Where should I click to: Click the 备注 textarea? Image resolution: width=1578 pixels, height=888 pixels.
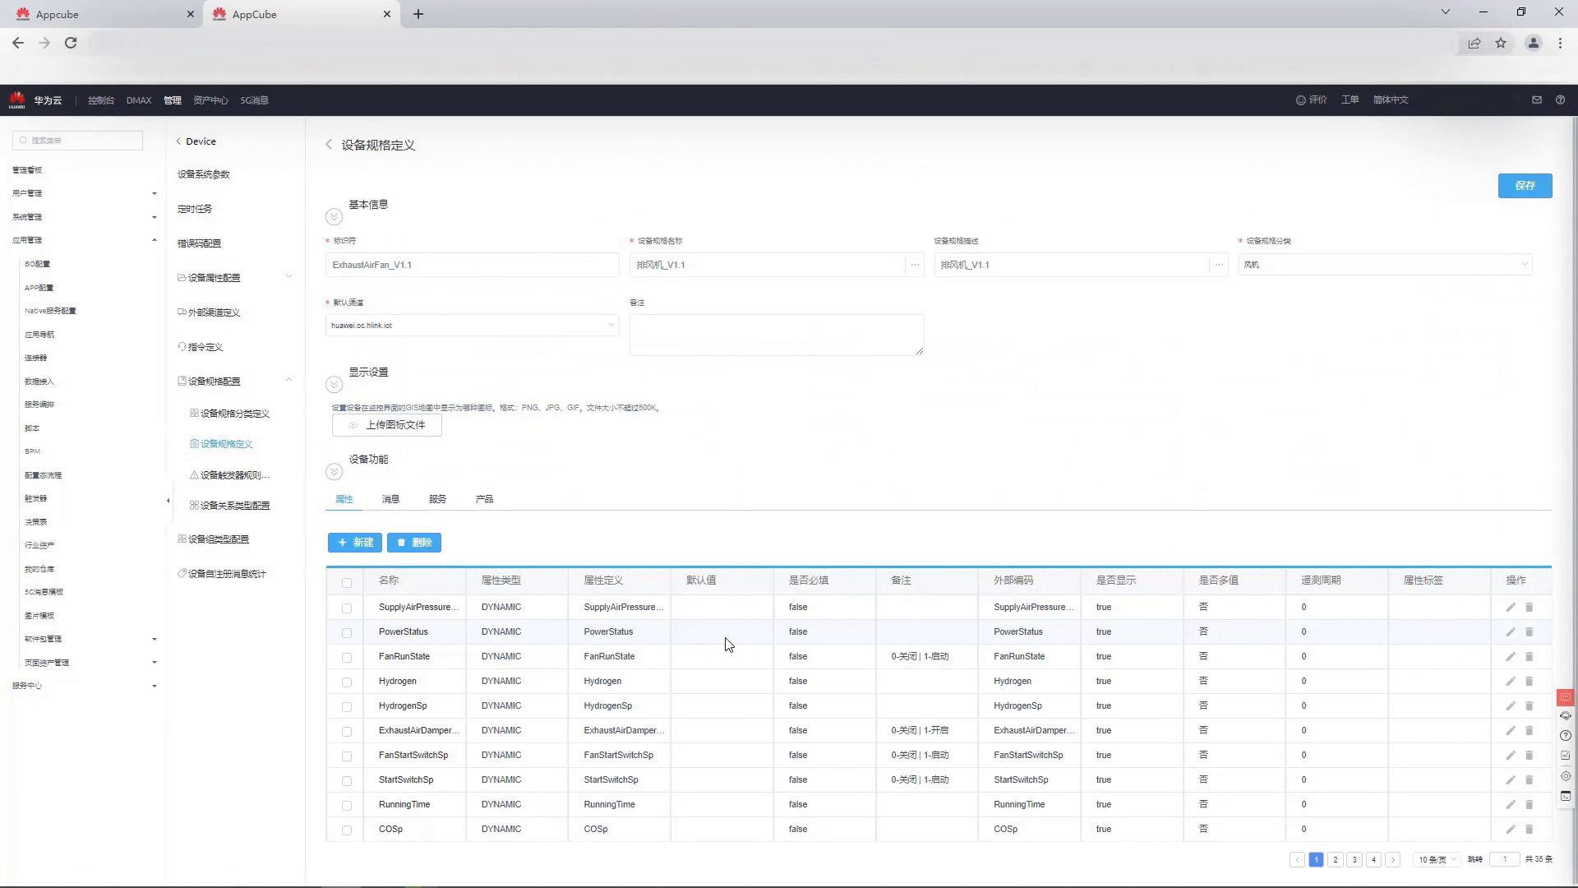click(x=777, y=335)
